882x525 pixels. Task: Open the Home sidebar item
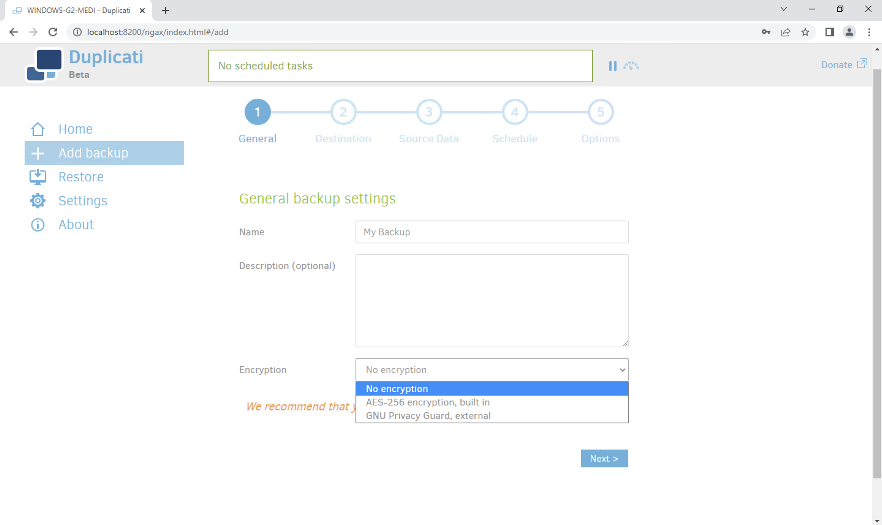[x=75, y=129]
